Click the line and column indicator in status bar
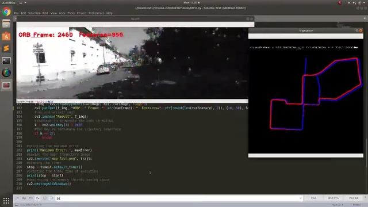 [x=31, y=205]
